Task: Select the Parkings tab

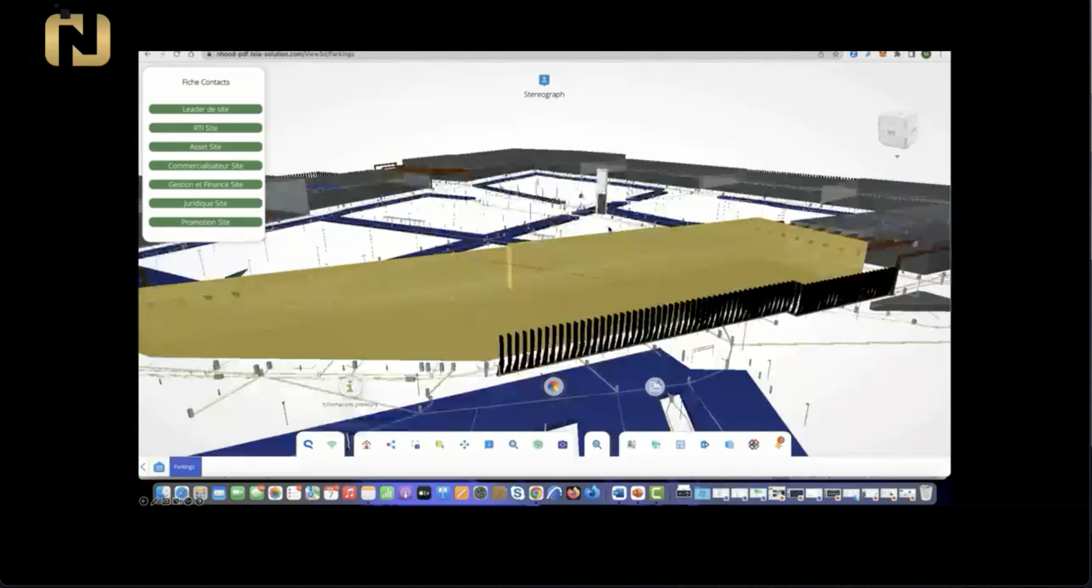Action: [185, 467]
